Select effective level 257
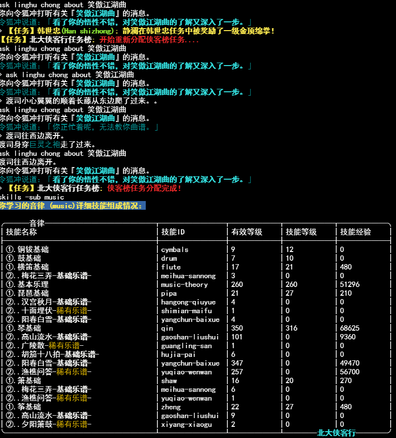396x438 pixels. coord(237,372)
